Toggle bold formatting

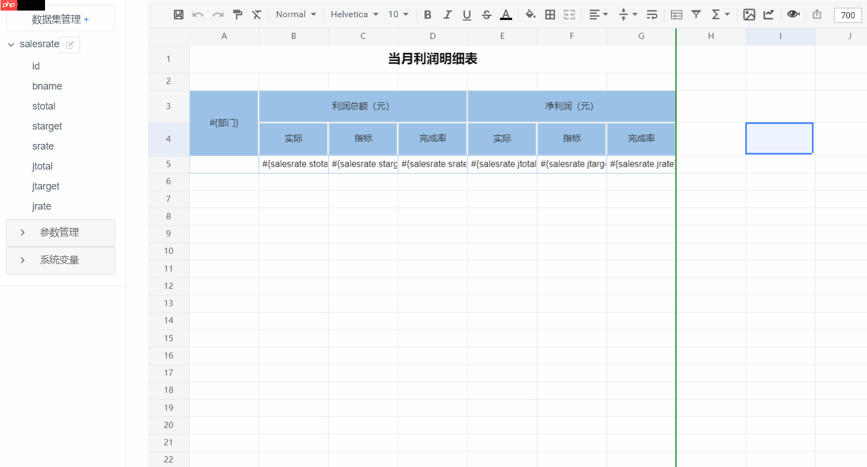tap(427, 14)
